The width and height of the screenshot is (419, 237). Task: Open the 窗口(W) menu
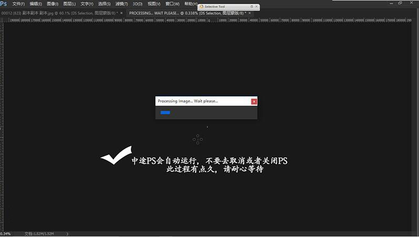tap(172, 4)
